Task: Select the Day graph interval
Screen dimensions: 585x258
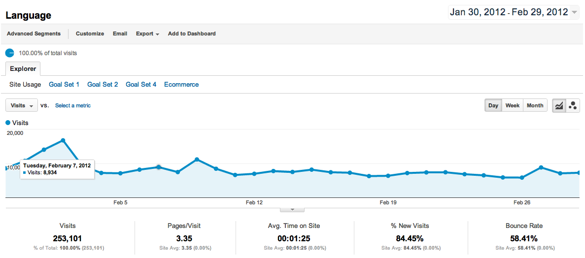Action: 493,105
